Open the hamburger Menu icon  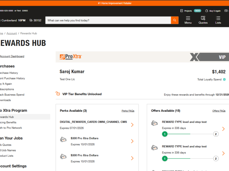click(x=188, y=18)
